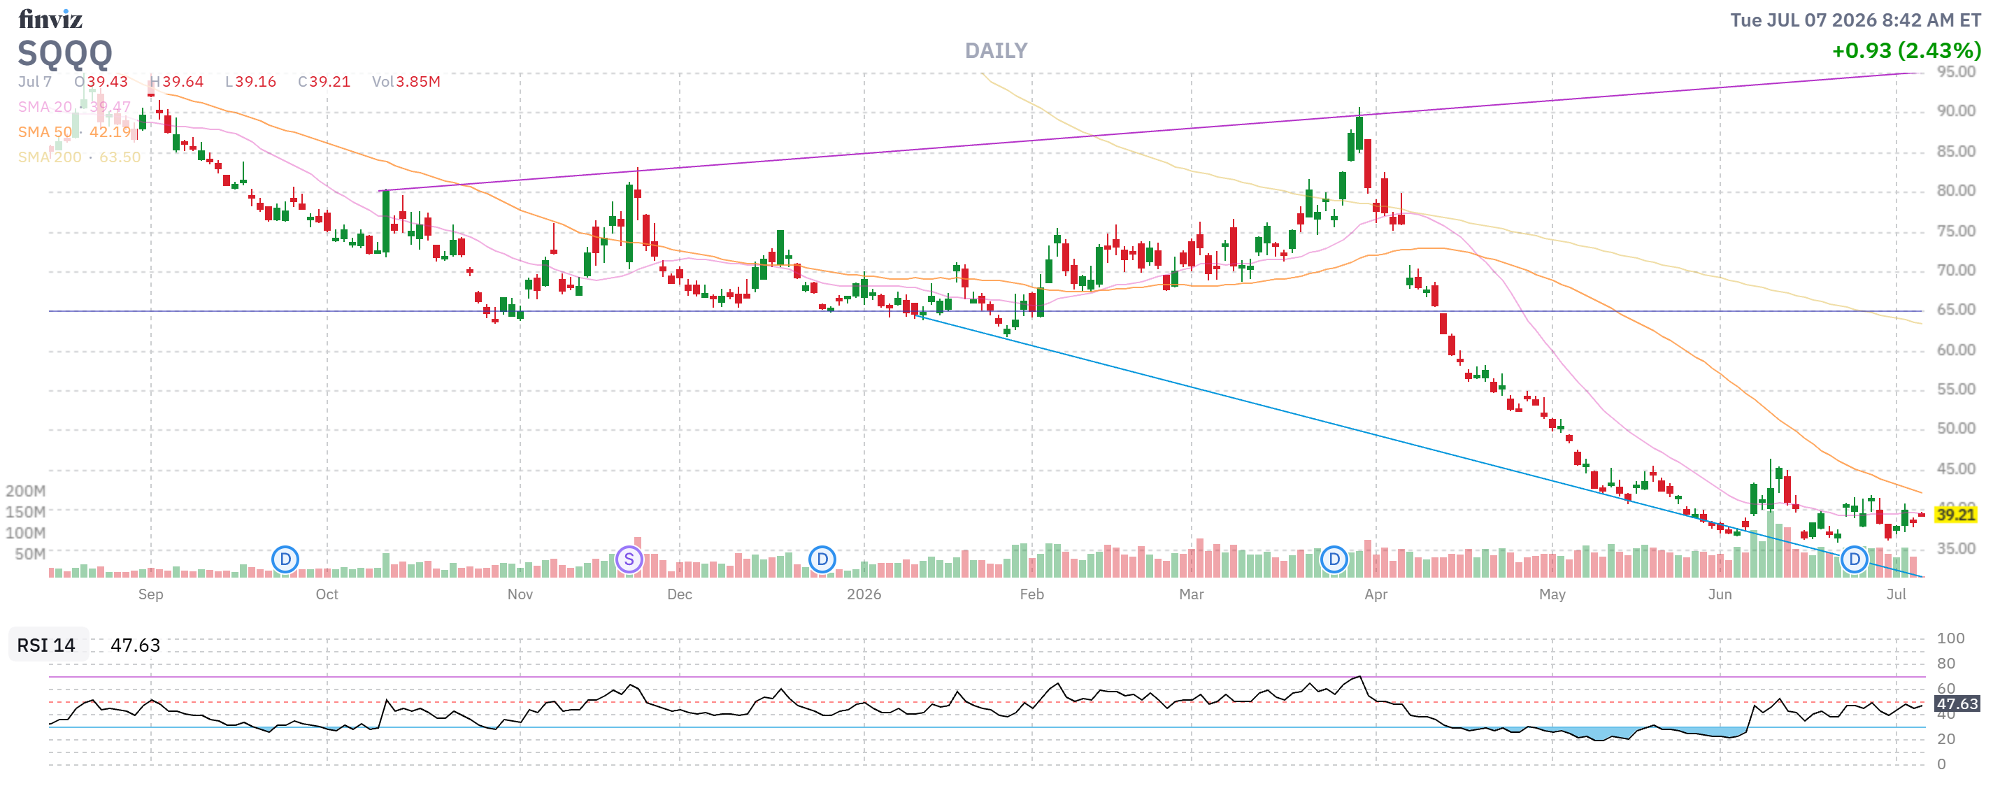Open the DAILY timeframe selector
Image resolution: width=2000 pixels, height=786 pixels.
(996, 50)
